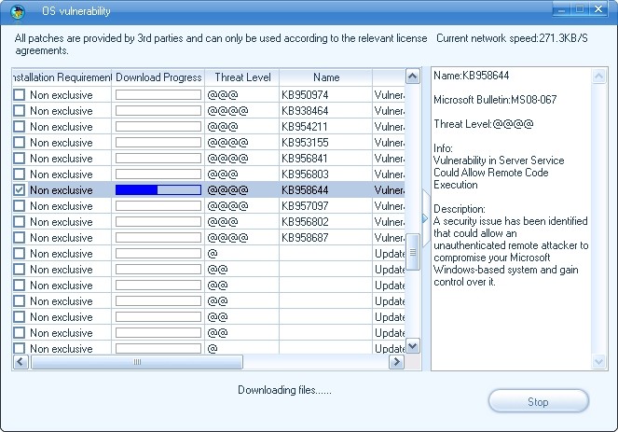Click the horizontal scrollbar thumb of the list
The image size is (618, 432).
(137, 362)
